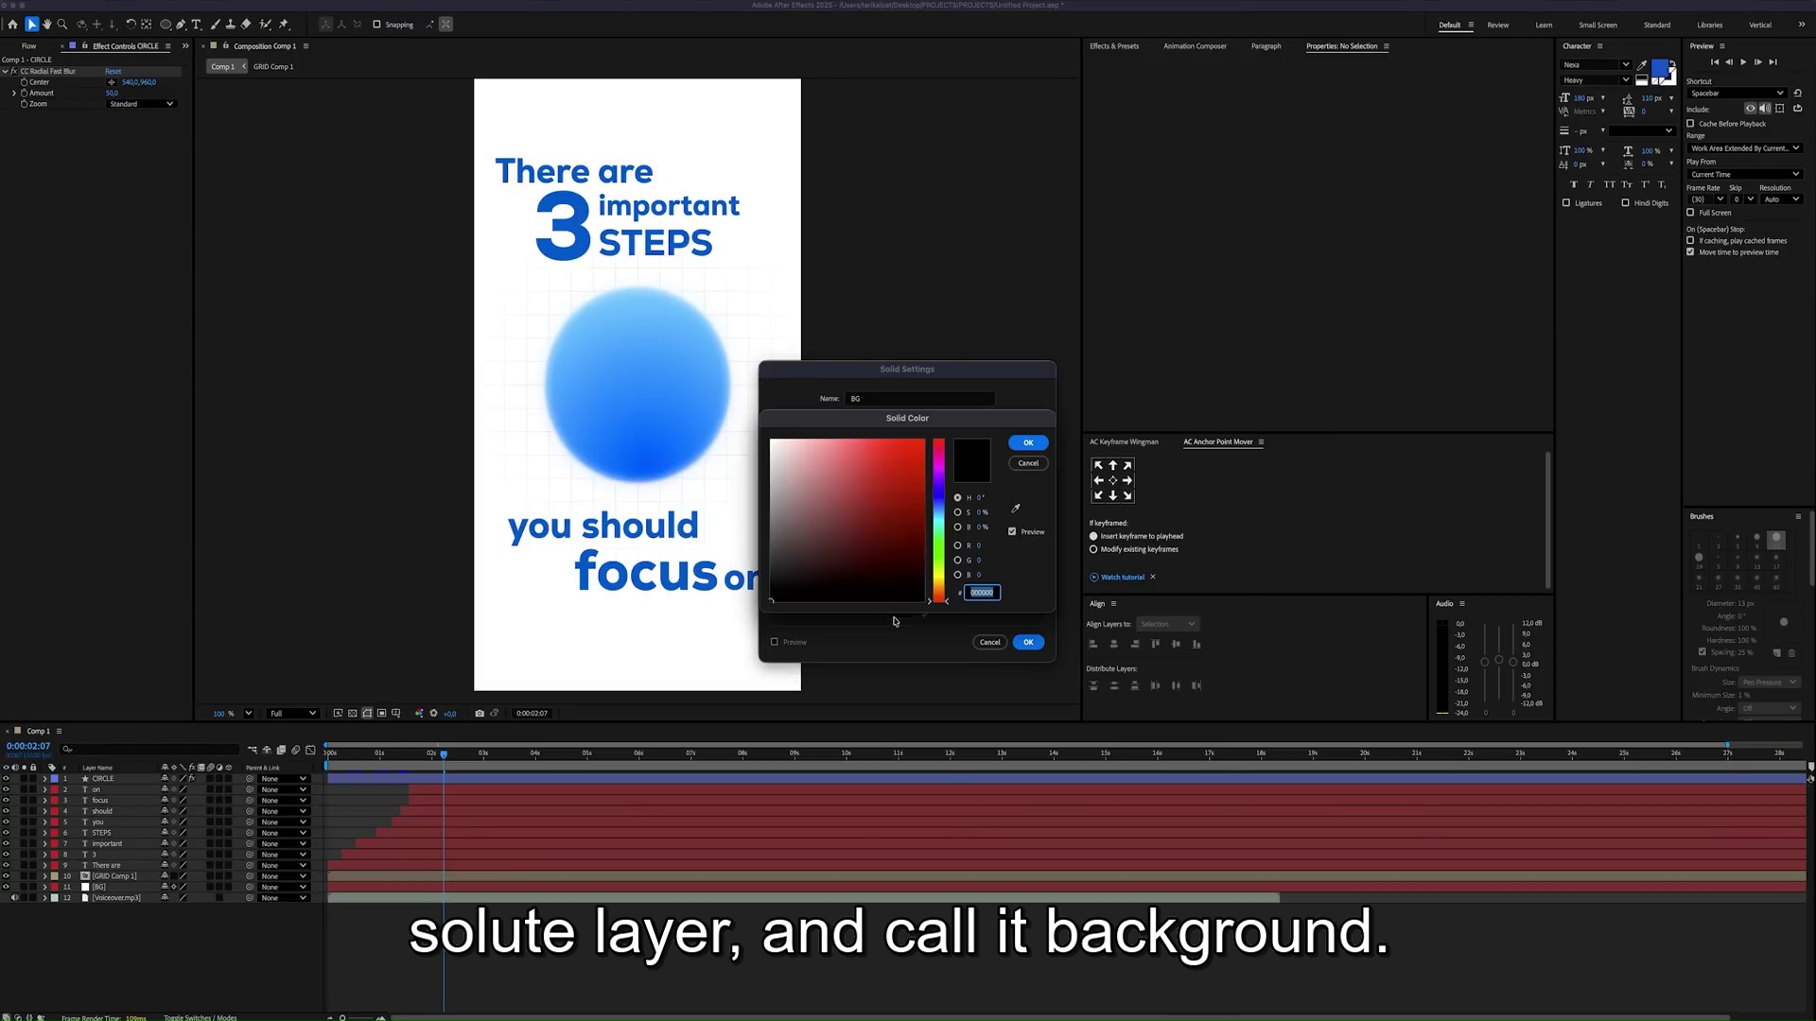1816x1021 pixels.
Task: Click Reset for CC Radial Fast Blur
Action: tap(113, 71)
